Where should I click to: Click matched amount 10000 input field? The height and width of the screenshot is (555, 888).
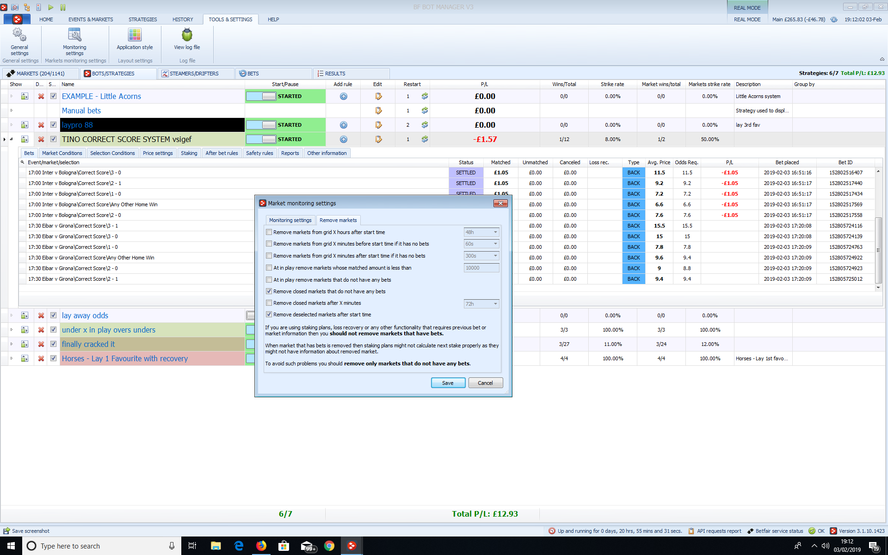point(481,268)
